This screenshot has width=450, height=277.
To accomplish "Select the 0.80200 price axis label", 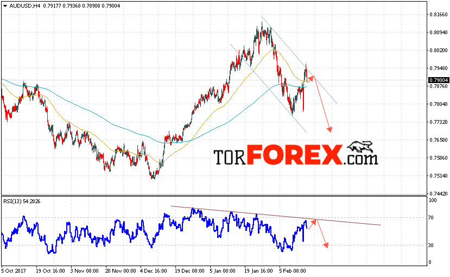I will coord(439,51).
